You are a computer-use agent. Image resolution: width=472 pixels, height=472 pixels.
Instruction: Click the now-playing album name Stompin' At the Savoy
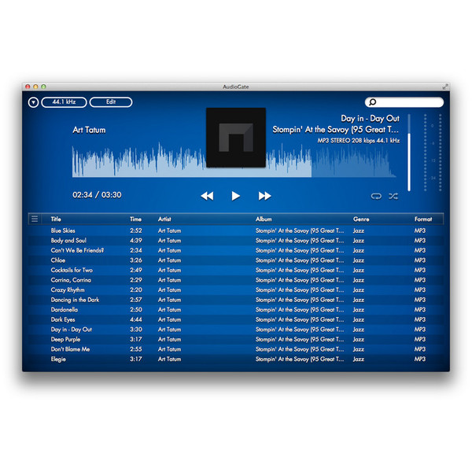click(x=335, y=130)
